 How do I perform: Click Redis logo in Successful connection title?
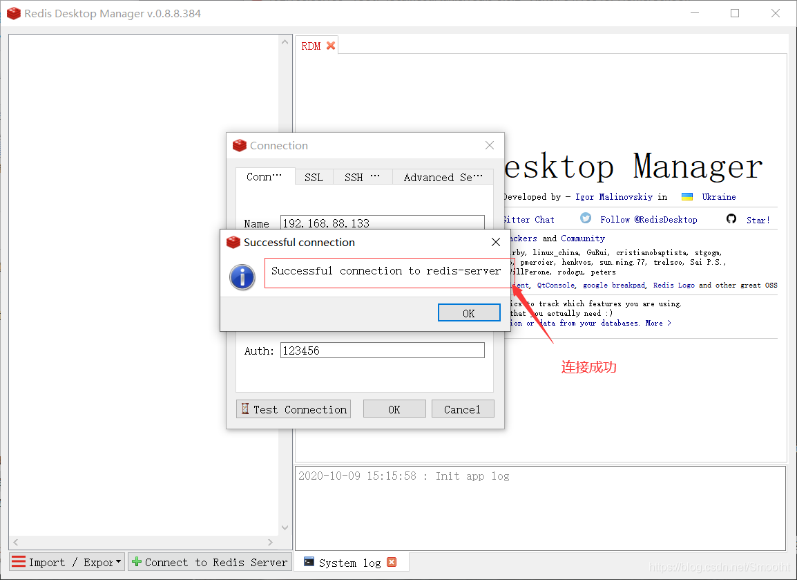click(x=233, y=242)
